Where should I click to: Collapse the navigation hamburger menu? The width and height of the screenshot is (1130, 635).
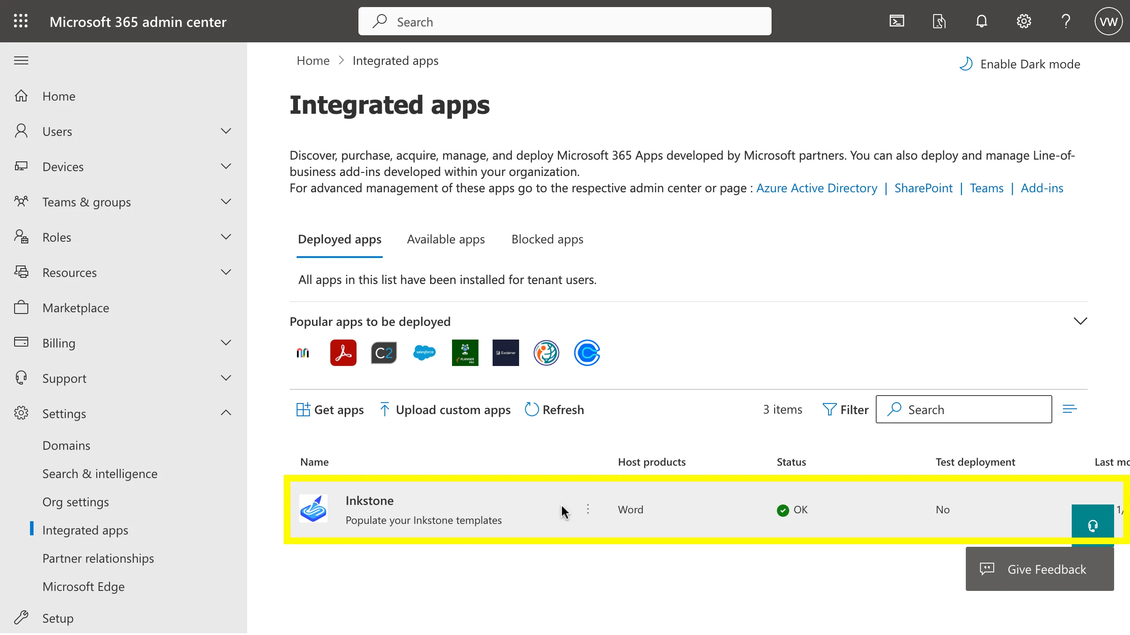21,60
